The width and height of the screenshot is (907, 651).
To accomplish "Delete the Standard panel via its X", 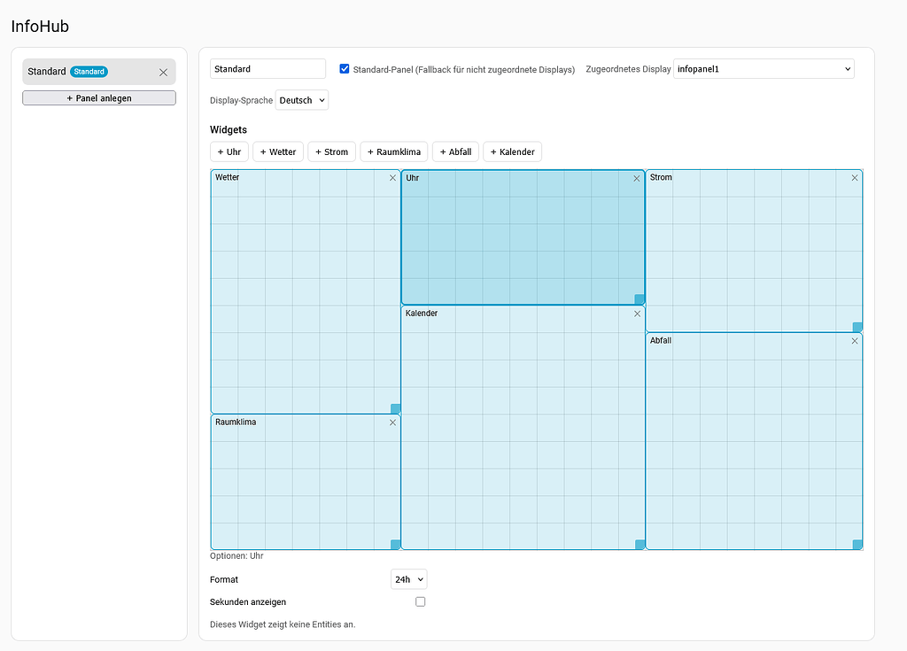I will [163, 73].
